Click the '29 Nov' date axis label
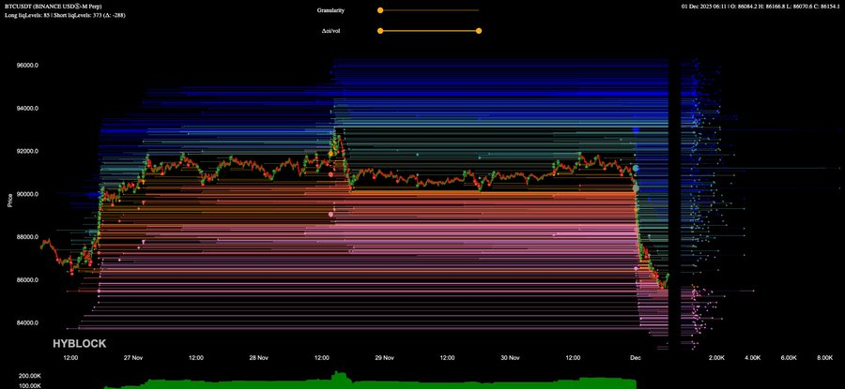 click(384, 357)
